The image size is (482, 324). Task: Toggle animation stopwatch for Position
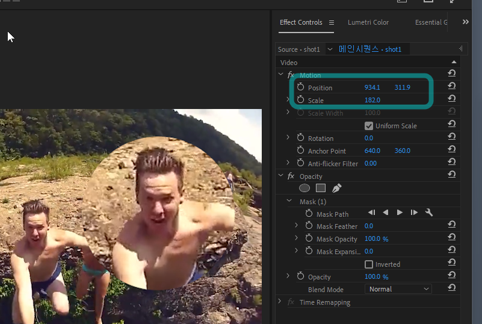tap(301, 87)
